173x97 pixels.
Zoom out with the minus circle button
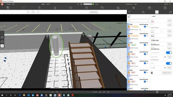click(x=38, y=12)
